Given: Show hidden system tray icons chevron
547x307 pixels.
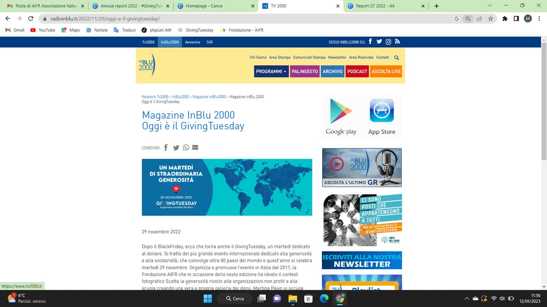Looking at the screenshot, I should (467, 298).
